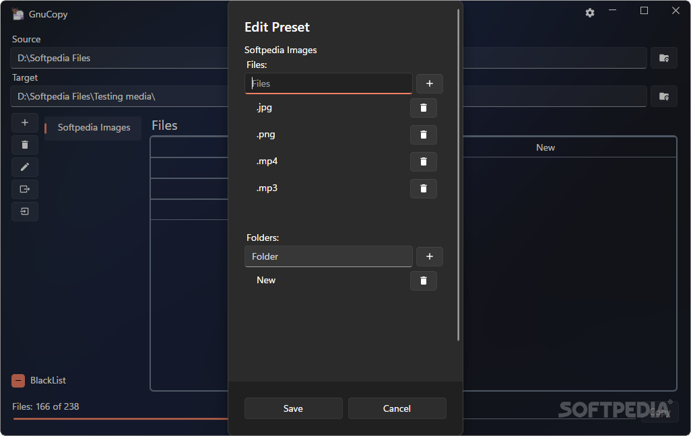
Task: Add file extension with plus button
Action: 429,83
